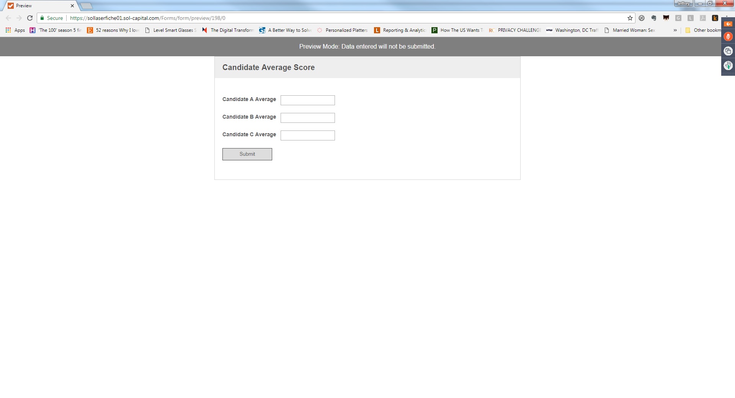Screen dimensions: 735x398
Task: Click the grey L extension icon
Action: click(691, 18)
